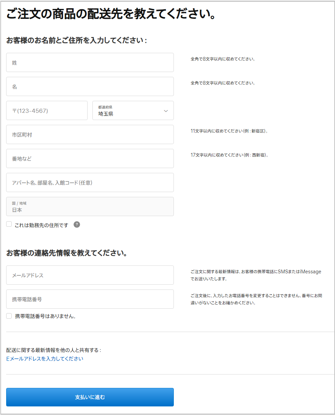Focus the メールアドレス input field
The image size is (335, 415).
tap(90, 275)
